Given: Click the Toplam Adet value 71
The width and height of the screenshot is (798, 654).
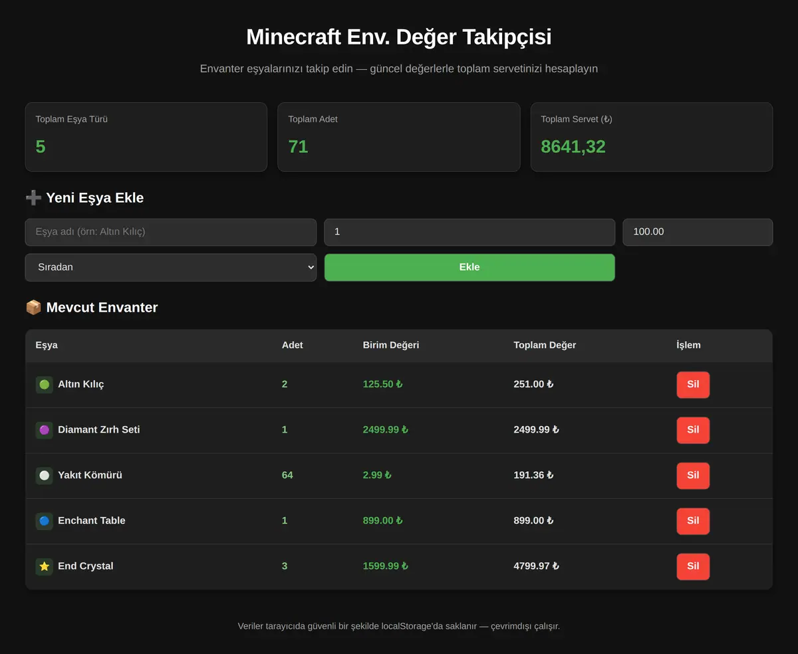Looking at the screenshot, I should (x=298, y=147).
